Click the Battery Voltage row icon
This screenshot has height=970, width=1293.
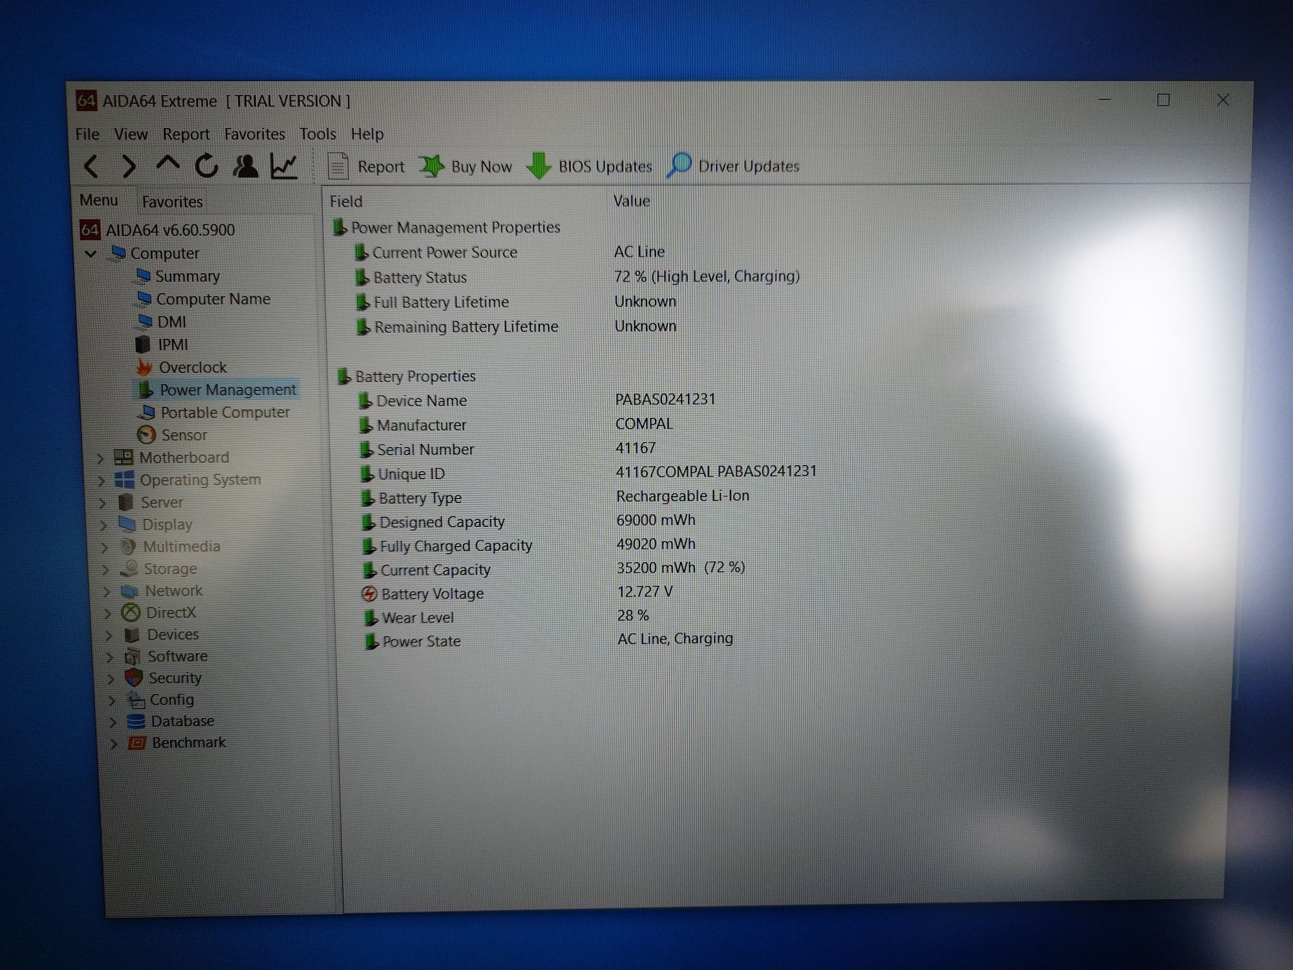[x=369, y=594]
